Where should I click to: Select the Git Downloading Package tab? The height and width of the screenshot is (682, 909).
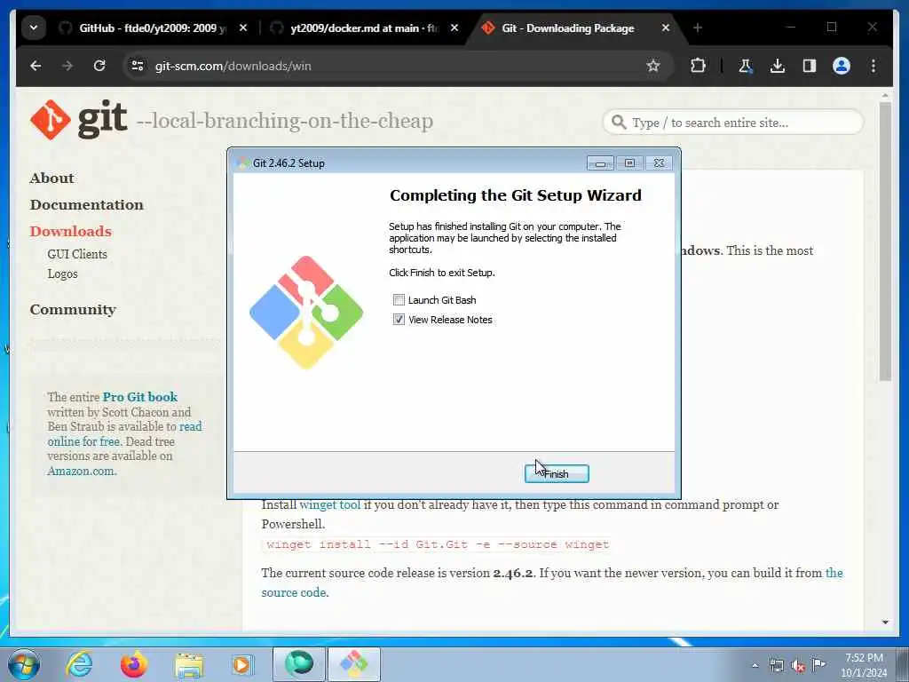[x=567, y=28]
